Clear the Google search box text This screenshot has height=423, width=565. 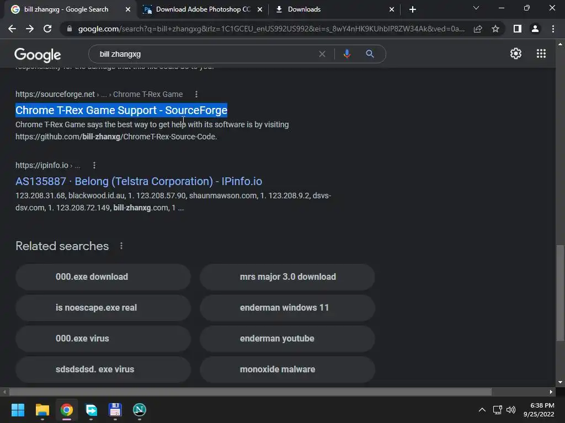[x=322, y=54]
